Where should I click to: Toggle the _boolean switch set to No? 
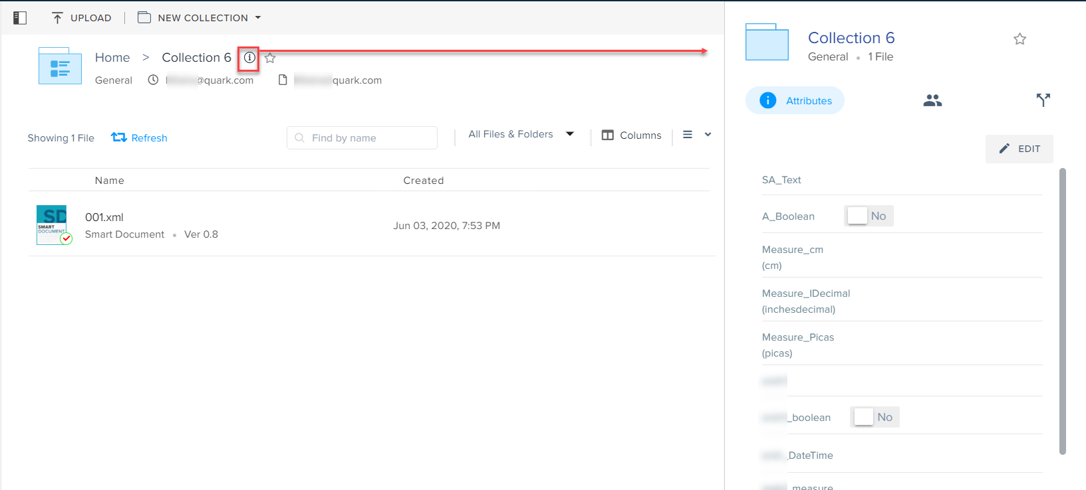click(x=875, y=417)
